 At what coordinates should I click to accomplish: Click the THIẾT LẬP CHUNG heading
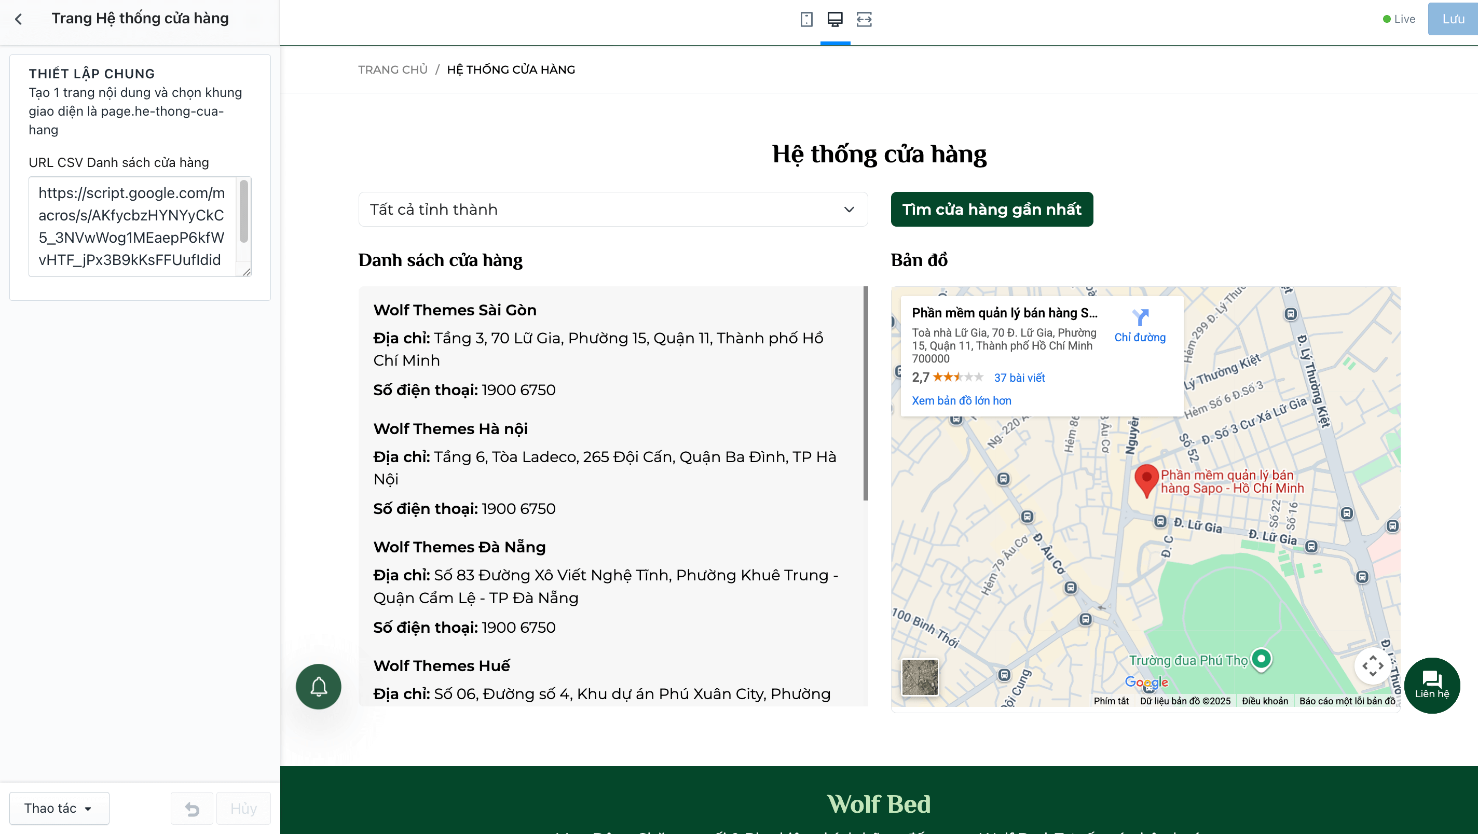point(92,74)
